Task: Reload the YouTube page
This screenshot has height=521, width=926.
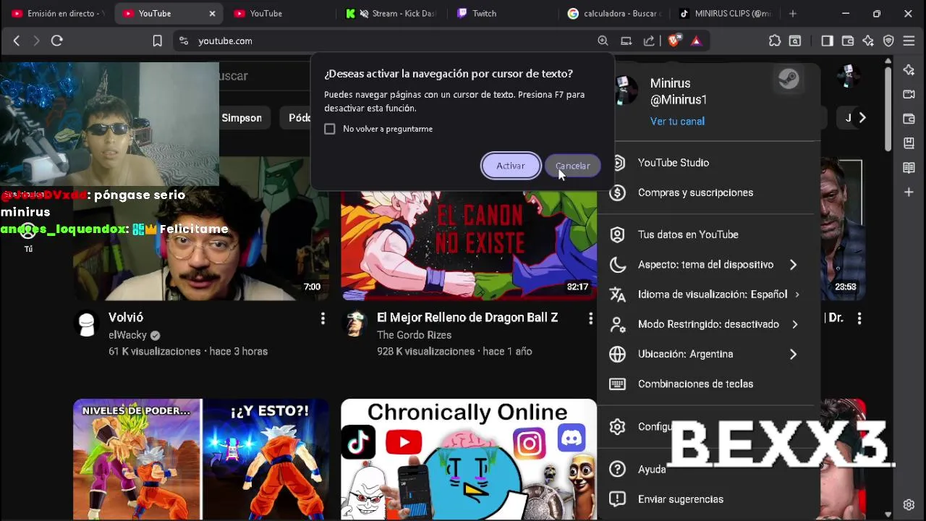Action: click(x=57, y=41)
